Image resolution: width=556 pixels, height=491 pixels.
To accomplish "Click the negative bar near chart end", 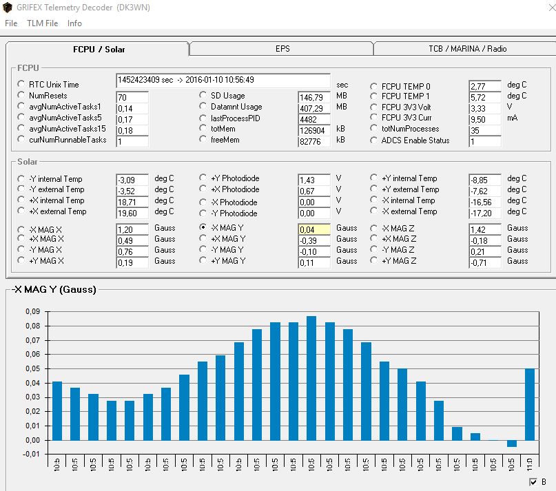I will click(512, 443).
